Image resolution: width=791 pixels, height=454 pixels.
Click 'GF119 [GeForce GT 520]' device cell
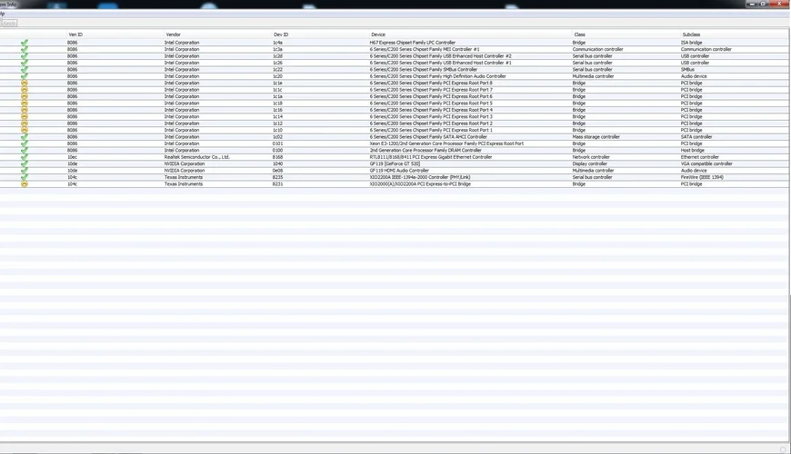pyautogui.click(x=395, y=163)
